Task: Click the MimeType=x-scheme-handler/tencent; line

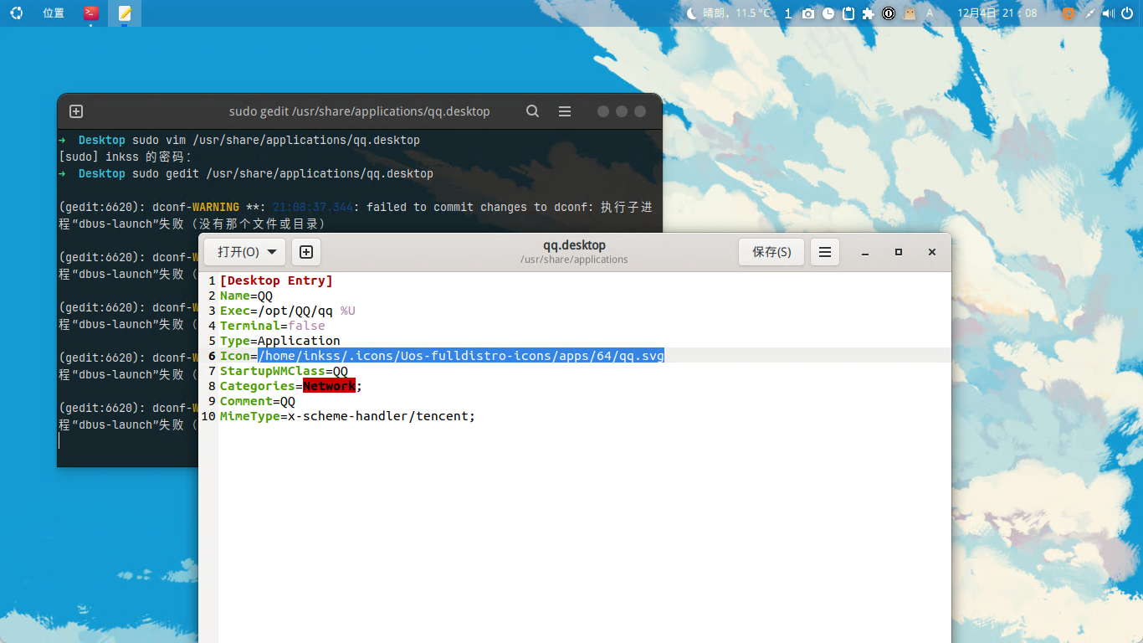Action: [348, 416]
